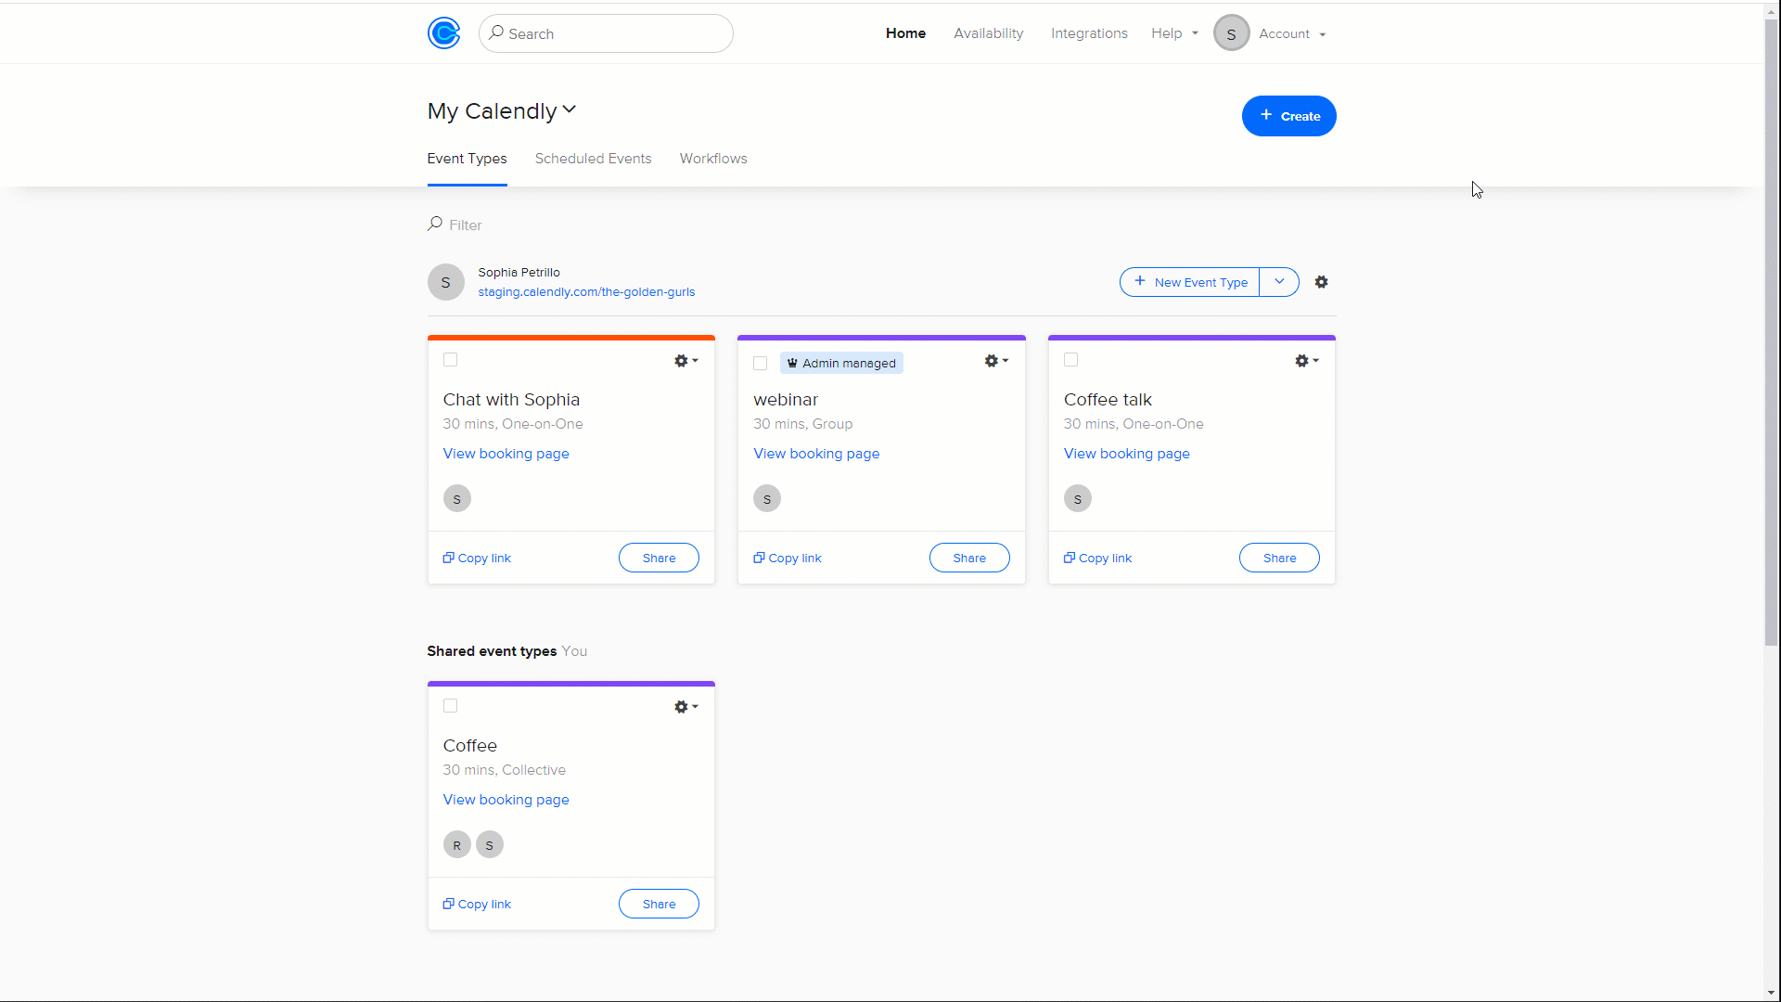This screenshot has width=1781, height=1002.
Task: Select the webinar event checkbox
Action: click(x=761, y=364)
